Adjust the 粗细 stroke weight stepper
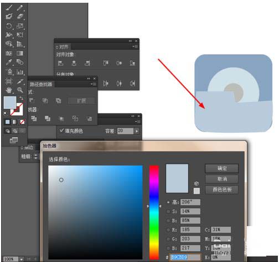Screen dimensions: 279x262 [x=36, y=156]
